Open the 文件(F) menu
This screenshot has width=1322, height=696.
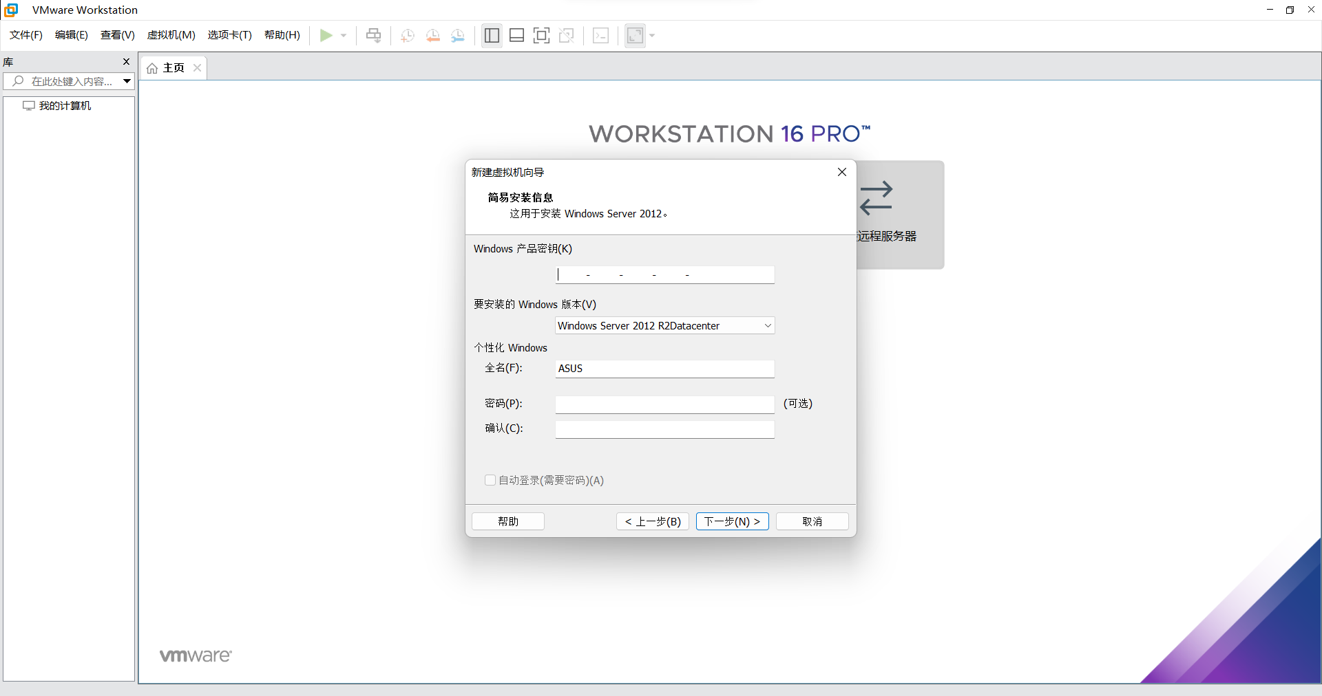point(26,35)
